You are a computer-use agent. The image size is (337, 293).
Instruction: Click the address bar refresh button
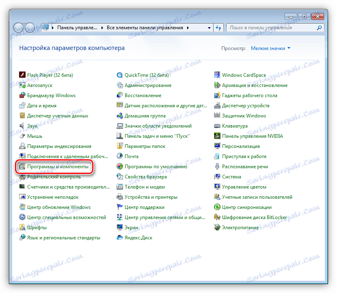tap(218, 28)
